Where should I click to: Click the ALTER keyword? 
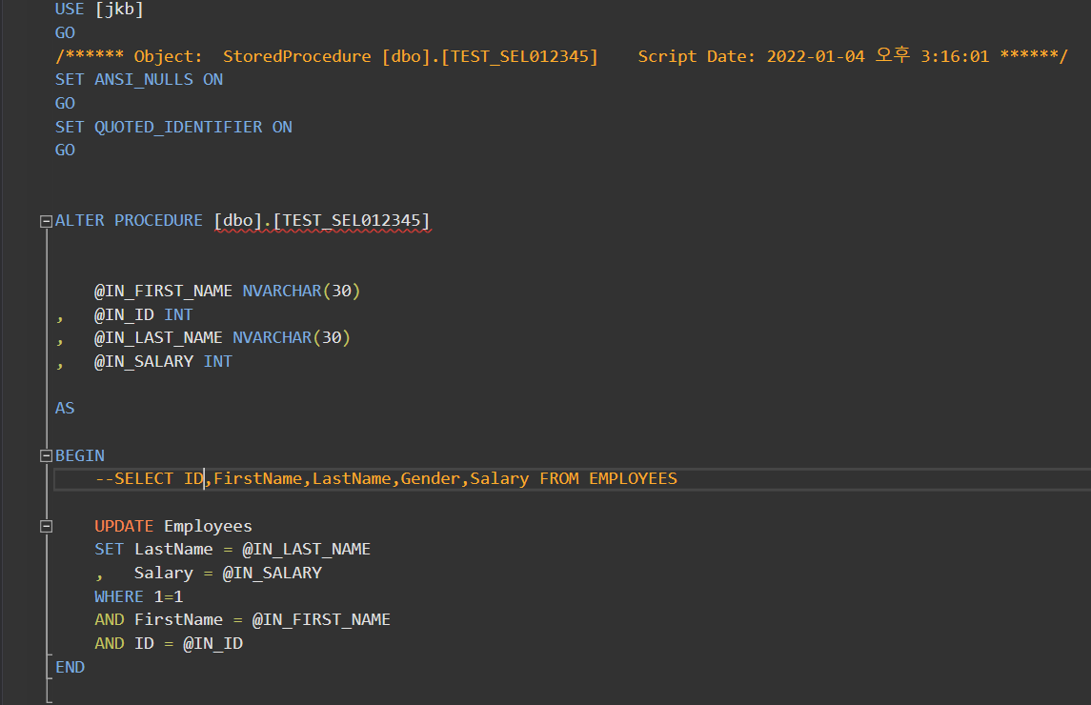coord(79,221)
